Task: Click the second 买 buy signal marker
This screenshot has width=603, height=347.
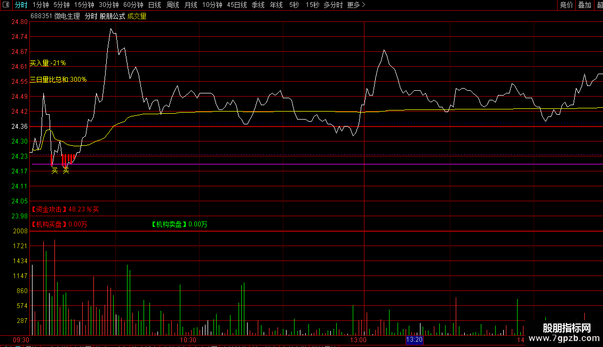Action: point(66,170)
